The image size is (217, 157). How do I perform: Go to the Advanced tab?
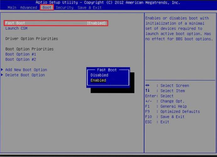tap(29, 7)
